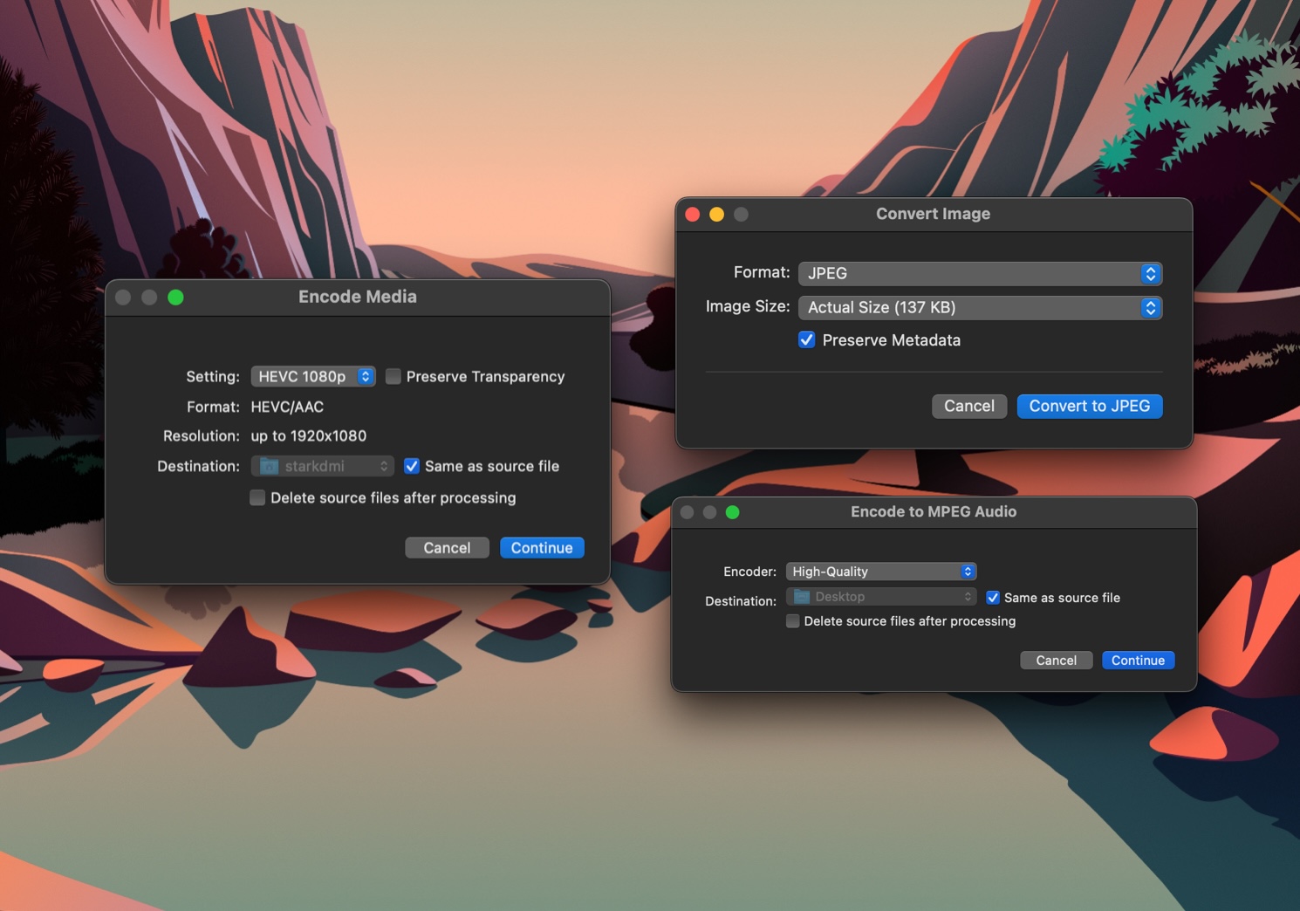Cancel the Encode Media dialog
This screenshot has width=1300, height=911.
click(447, 547)
